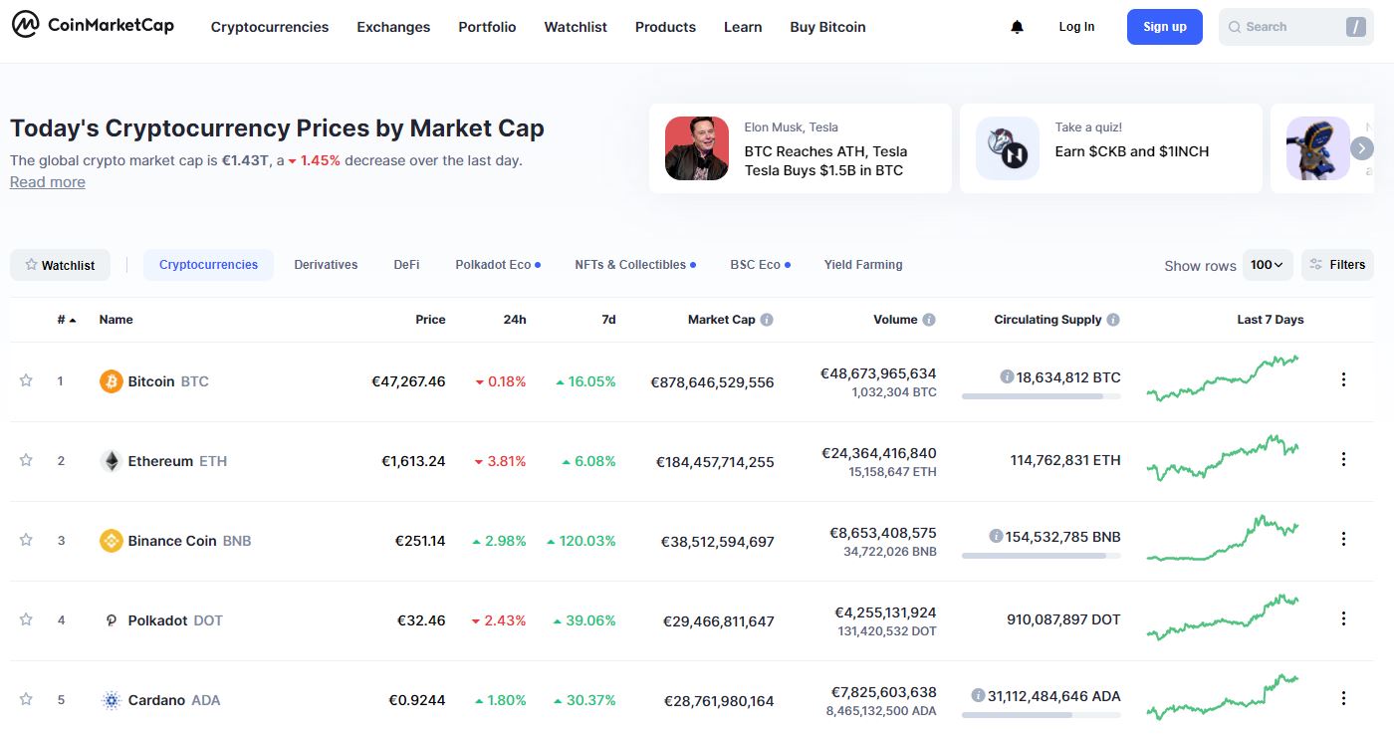Click the Watchlist star button

pos(60,265)
